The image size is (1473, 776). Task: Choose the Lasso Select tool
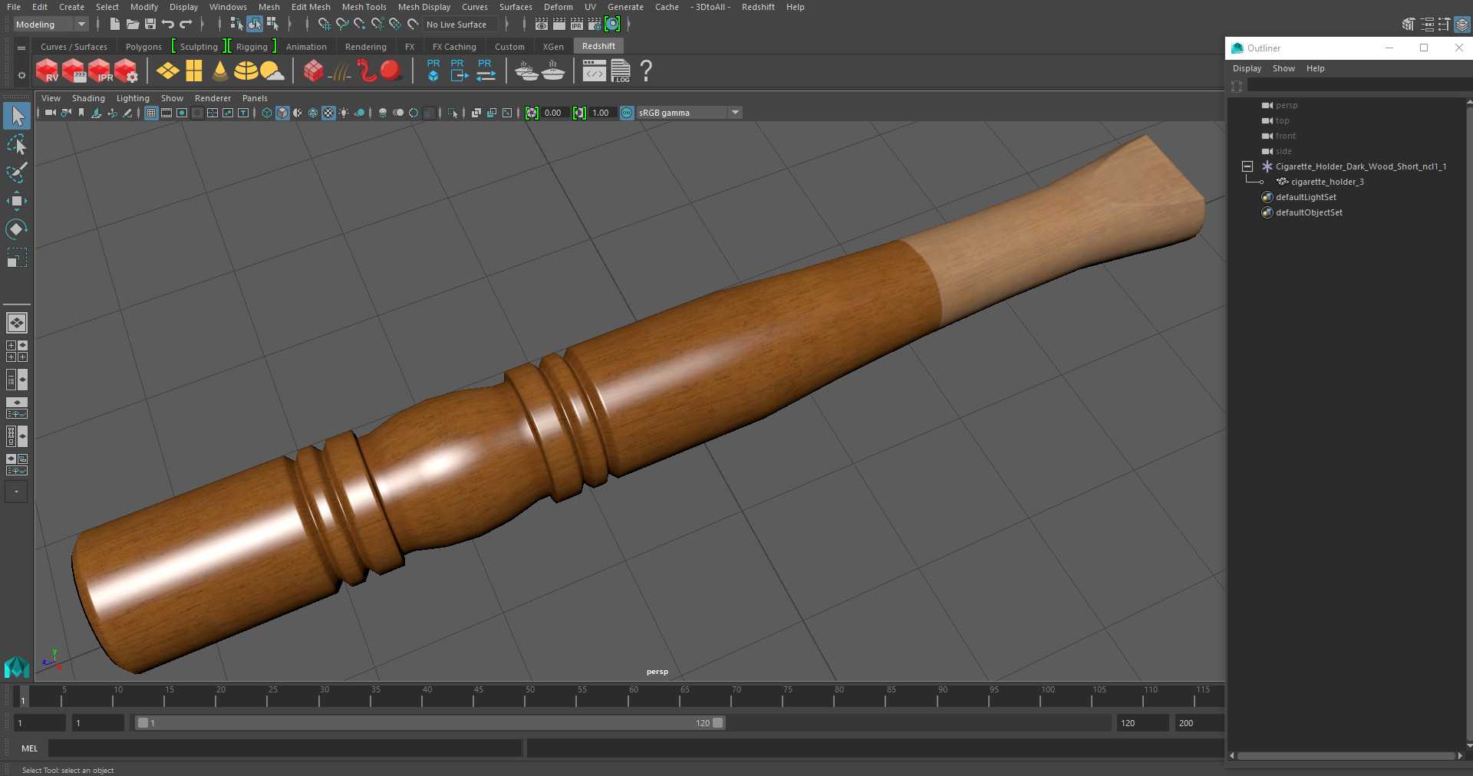click(17, 145)
